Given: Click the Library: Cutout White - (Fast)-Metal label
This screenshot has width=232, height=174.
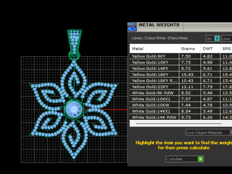Looking at the screenshot, I should (159, 38).
